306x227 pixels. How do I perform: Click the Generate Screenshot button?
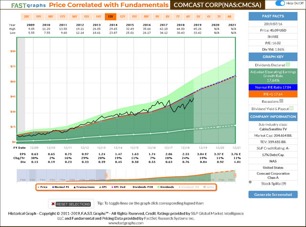[273, 195]
